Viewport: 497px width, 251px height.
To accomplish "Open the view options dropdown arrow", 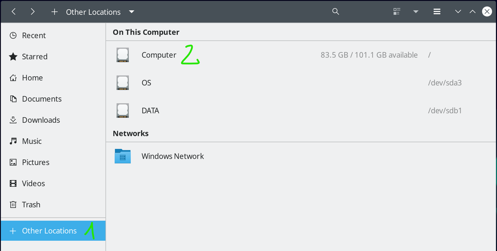I will (x=416, y=12).
